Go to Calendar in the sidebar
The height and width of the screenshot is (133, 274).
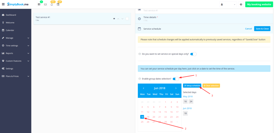(x=10, y=30)
